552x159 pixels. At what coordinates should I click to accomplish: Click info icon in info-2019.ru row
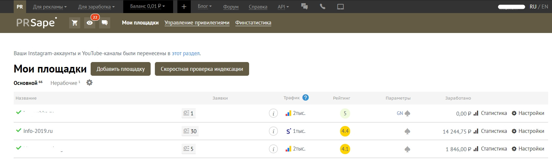pos(273,131)
